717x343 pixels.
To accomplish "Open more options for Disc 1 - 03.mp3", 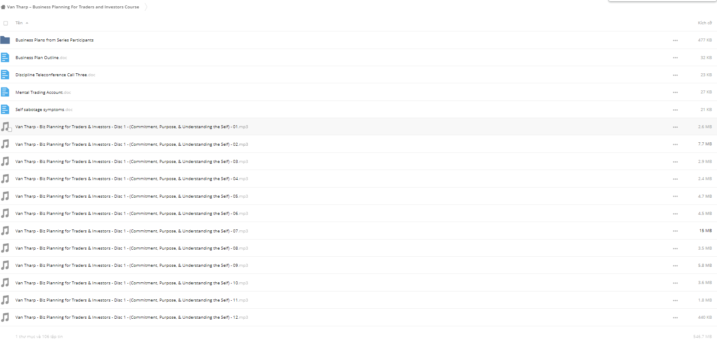I will click(x=675, y=162).
